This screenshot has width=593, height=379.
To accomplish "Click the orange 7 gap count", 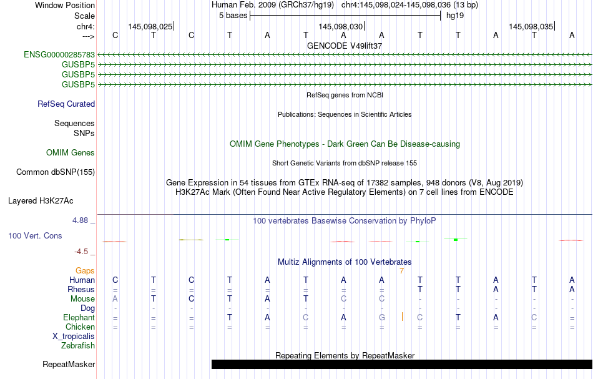I will point(401,271).
